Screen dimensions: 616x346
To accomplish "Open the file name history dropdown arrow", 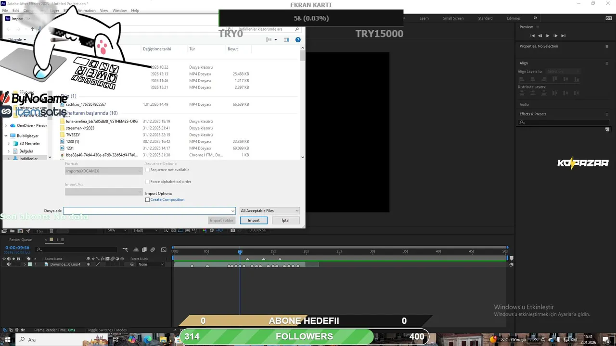I will click(x=233, y=210).
